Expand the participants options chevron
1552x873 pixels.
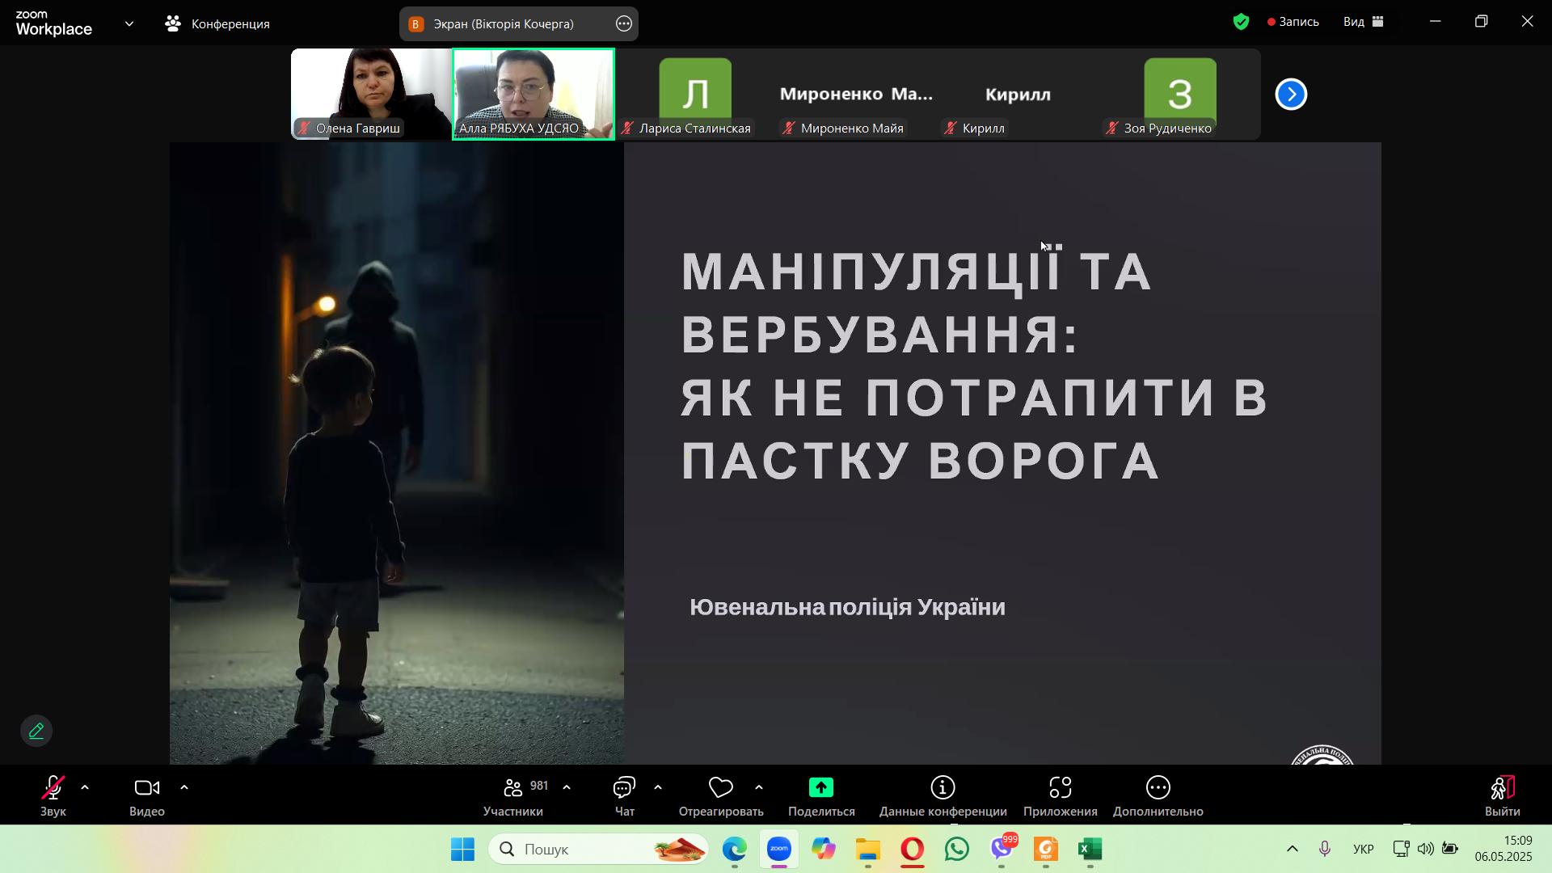tap(567, 787)
